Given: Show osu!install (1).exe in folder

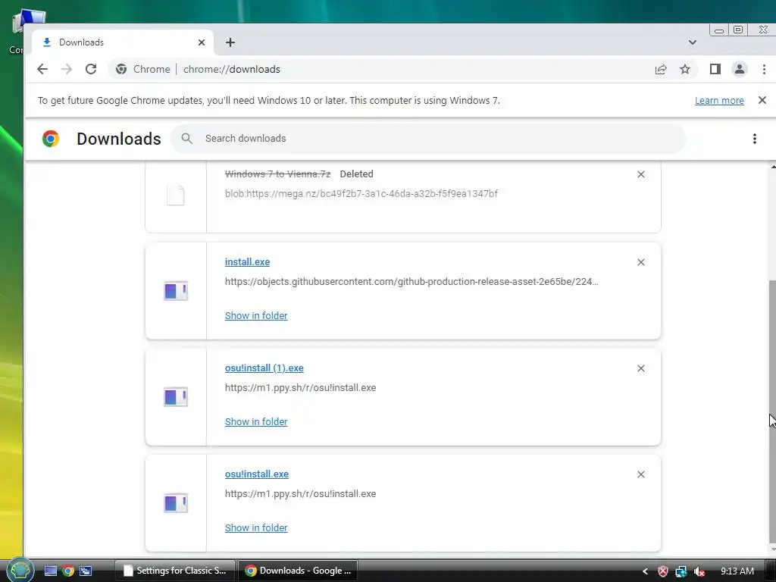Looking at the screenshot, I should pyautogui.click(x=256, y=421).
